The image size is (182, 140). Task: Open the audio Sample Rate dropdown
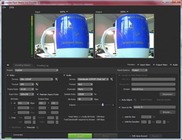pos(85,94)
